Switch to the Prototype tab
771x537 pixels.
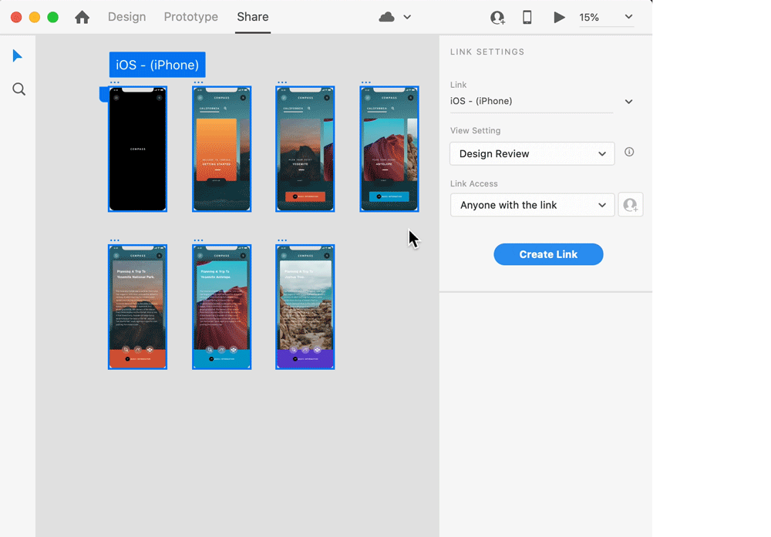190,17
